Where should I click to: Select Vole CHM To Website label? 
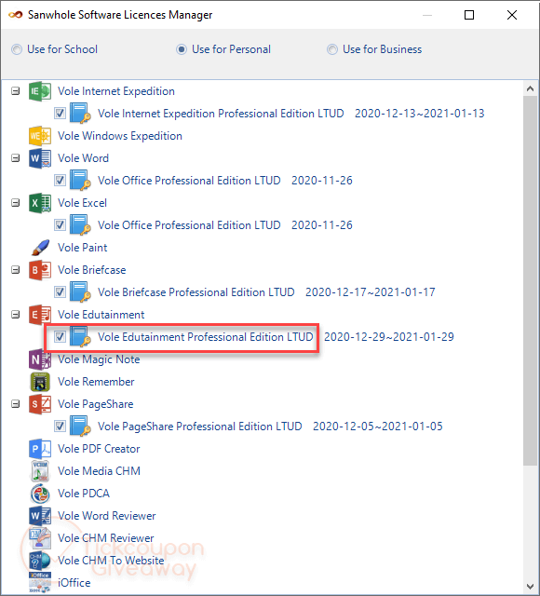[x=111, y=561]
